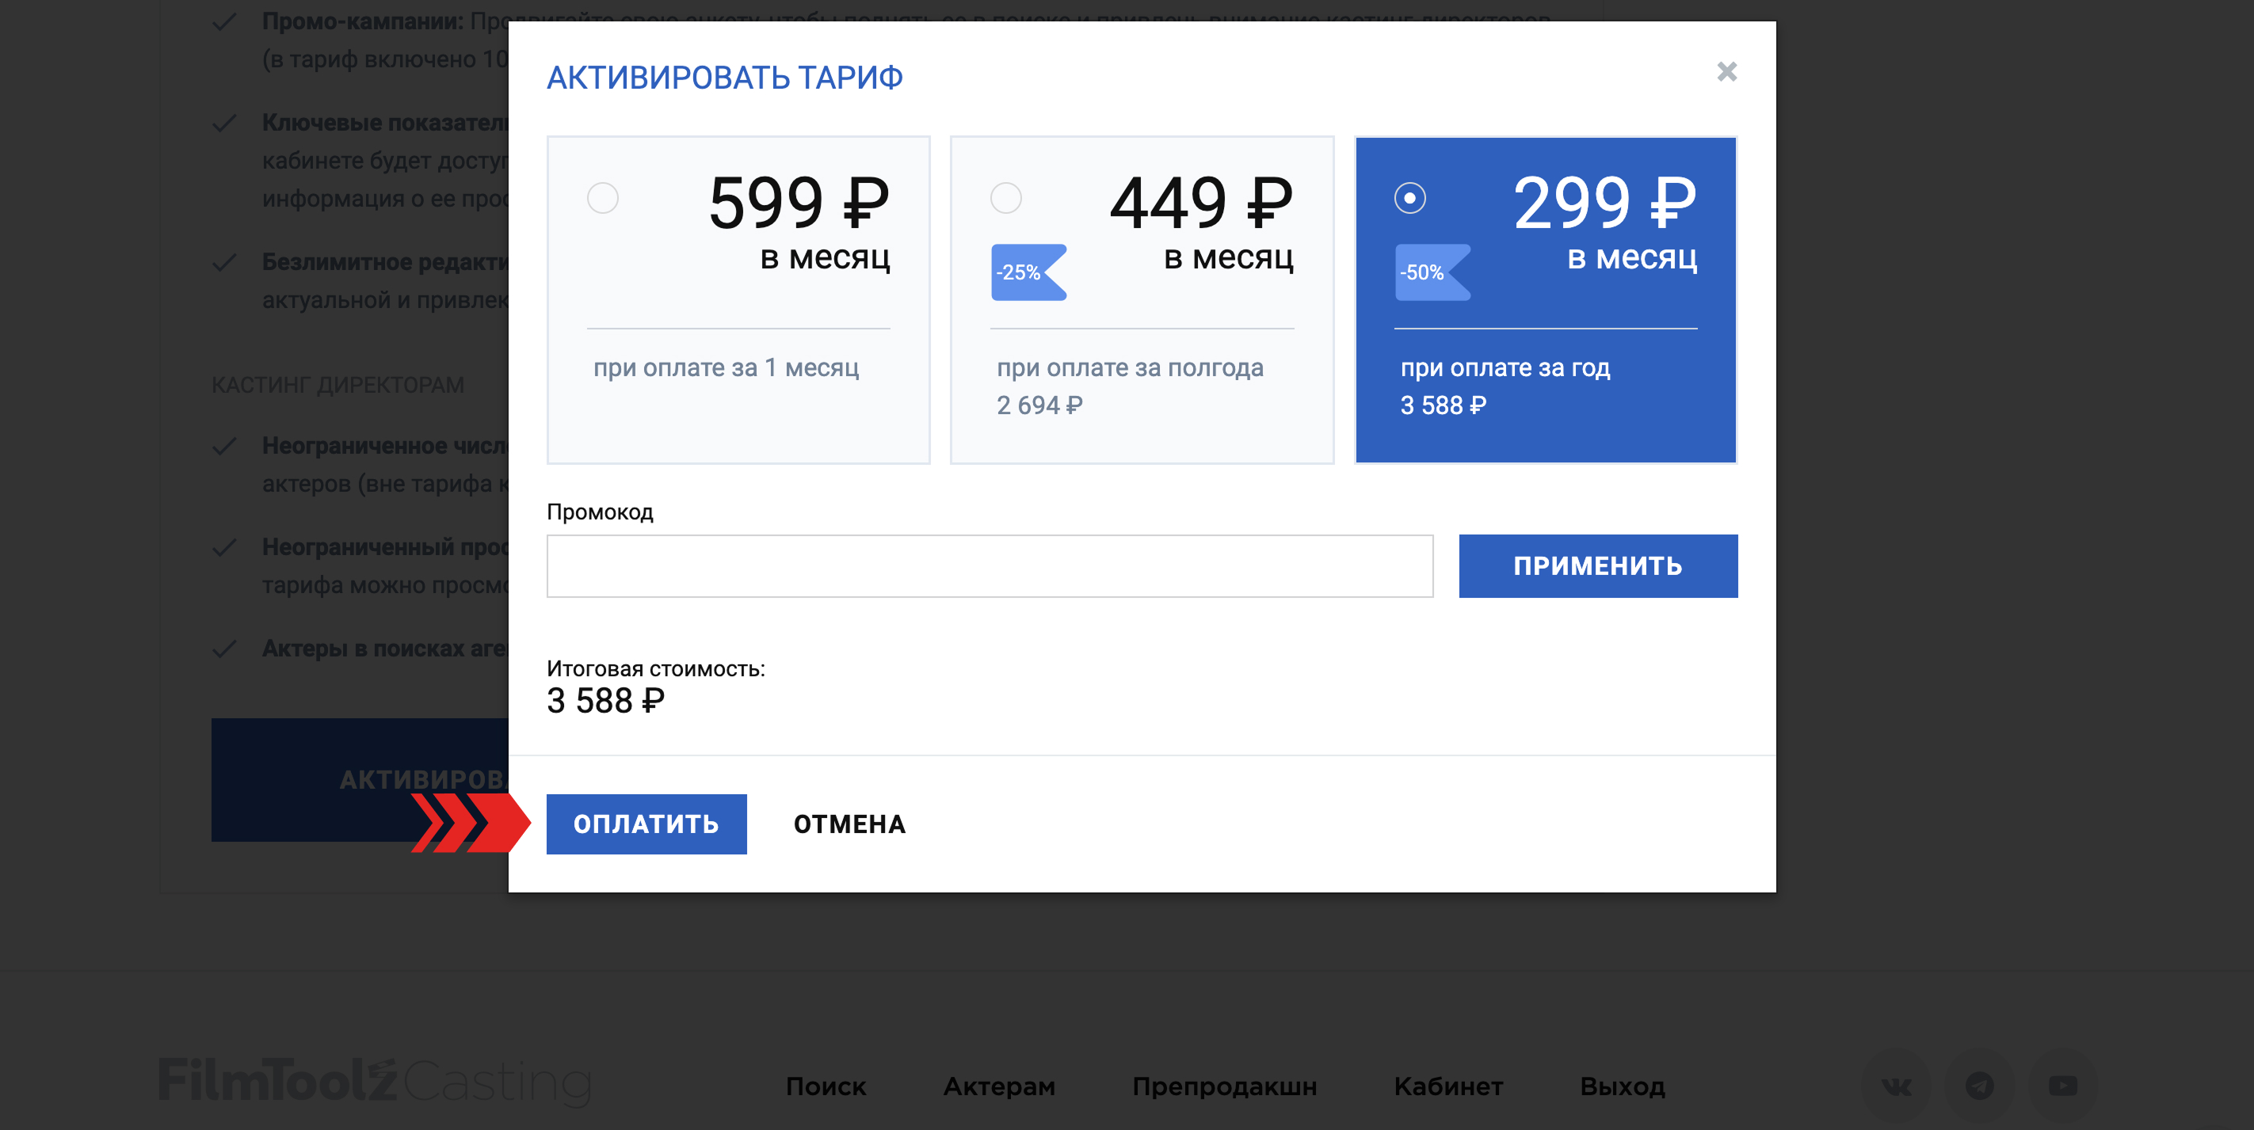Screen dimensions: 2254x1130
Task: Click ОТМЕНА to cancel
Action: (x=849, y=824)
